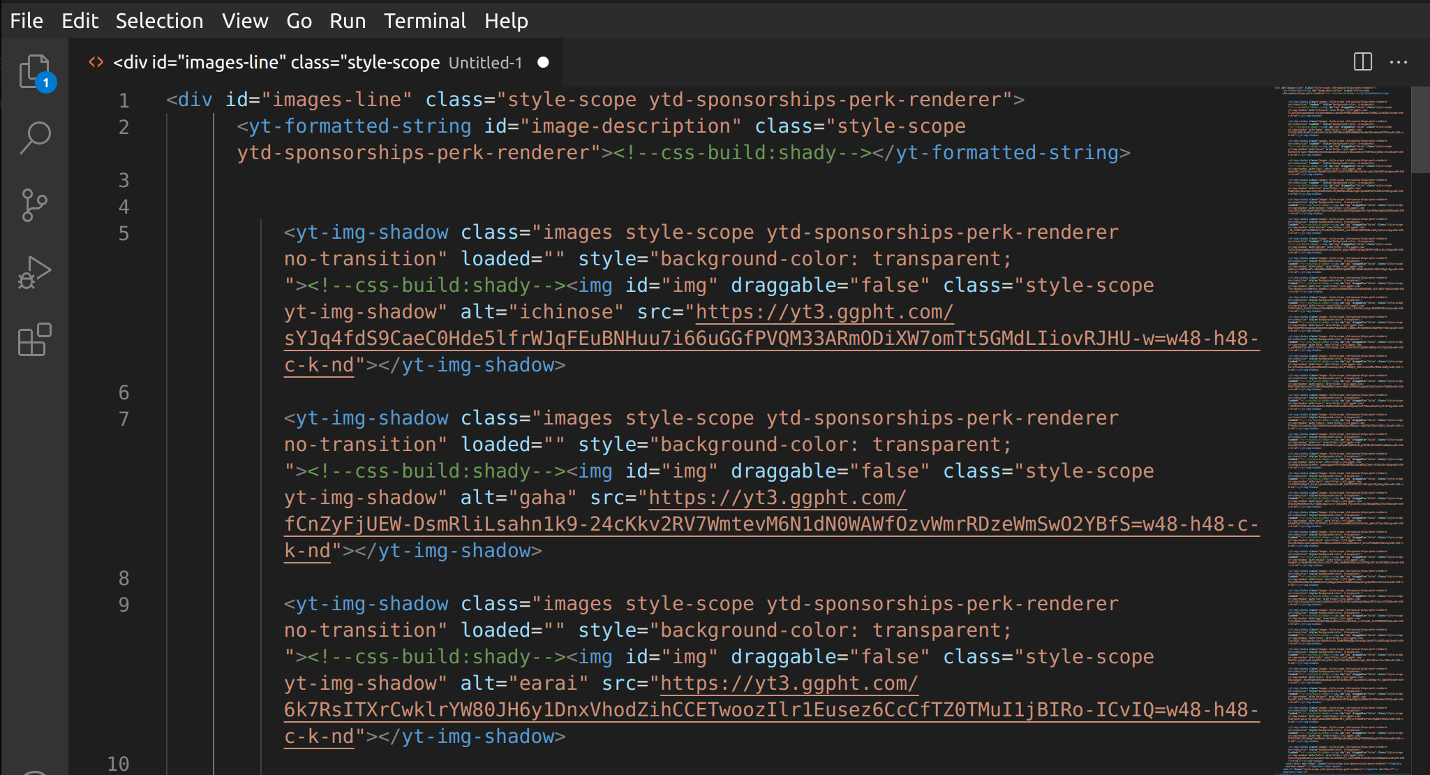Click the vertical scrollbar thumb
The image size is (1430, 775).
1420,129
